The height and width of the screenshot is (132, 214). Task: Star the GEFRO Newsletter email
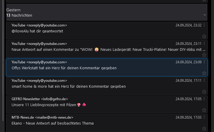point(204,110)
